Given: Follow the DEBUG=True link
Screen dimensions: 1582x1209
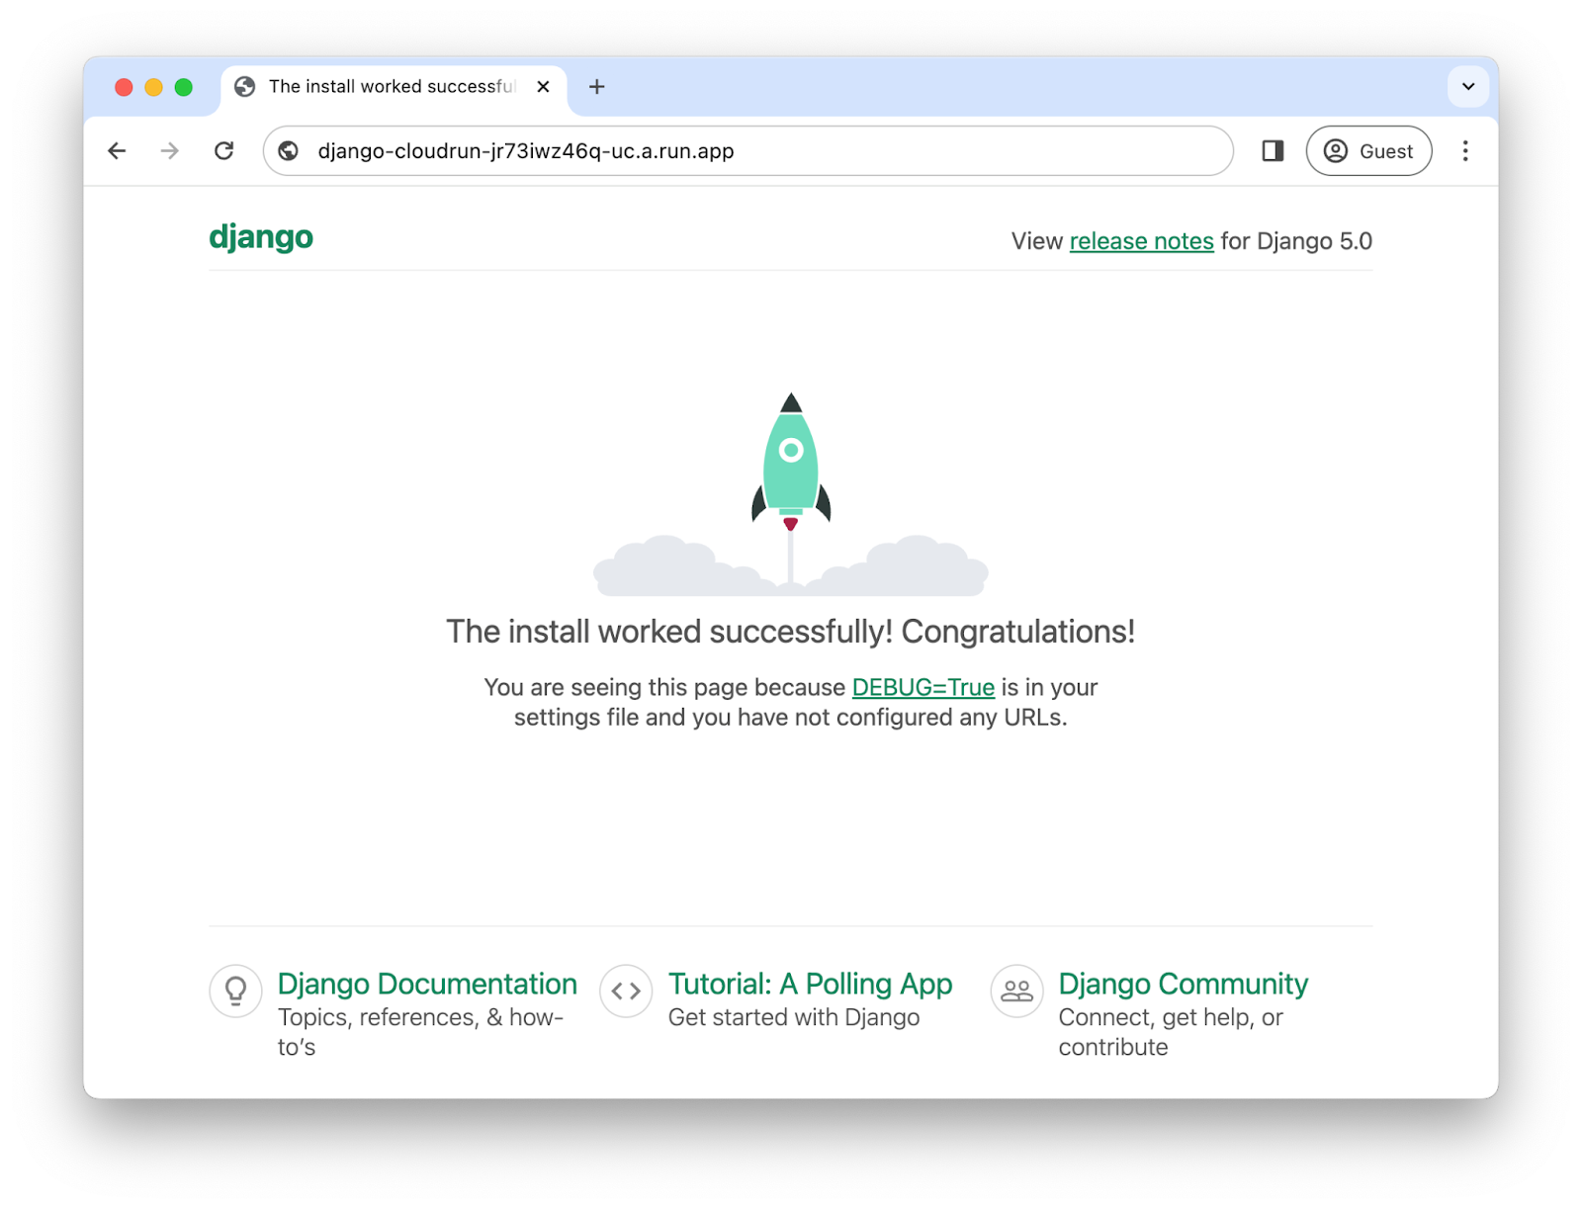Looking at the screenshot, I should tap(923, 687).
